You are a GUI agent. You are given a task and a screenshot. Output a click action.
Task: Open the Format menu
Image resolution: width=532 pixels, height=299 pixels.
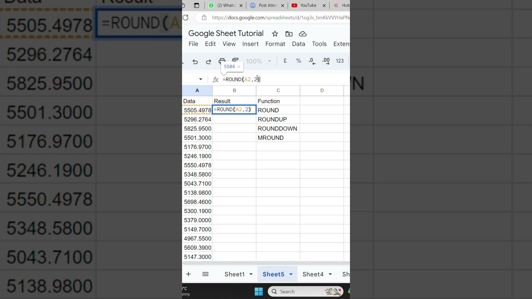point(275,44)
